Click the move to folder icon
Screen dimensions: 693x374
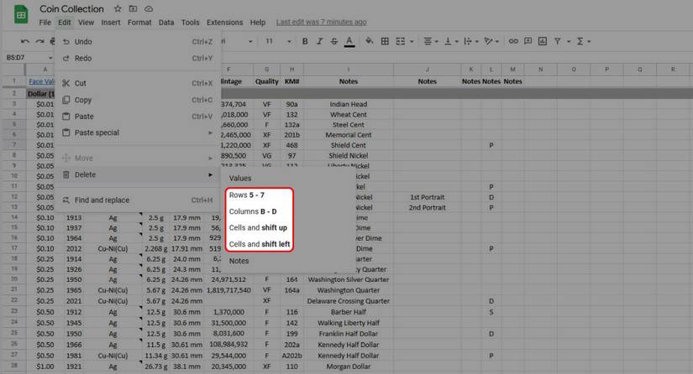click(x=133, y=8)
